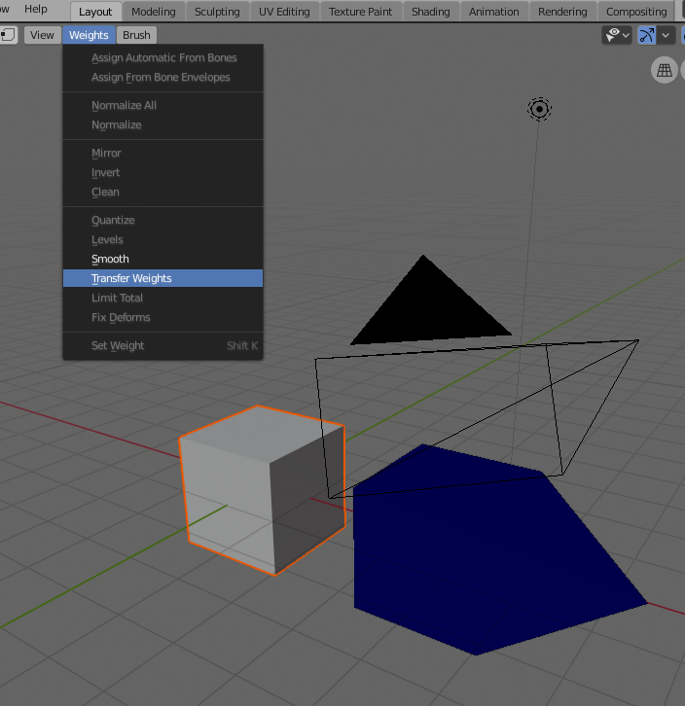Open the viewport object visibility dropdown
Viewport: 685px width, 706px height.
click(x=617, y=35)
